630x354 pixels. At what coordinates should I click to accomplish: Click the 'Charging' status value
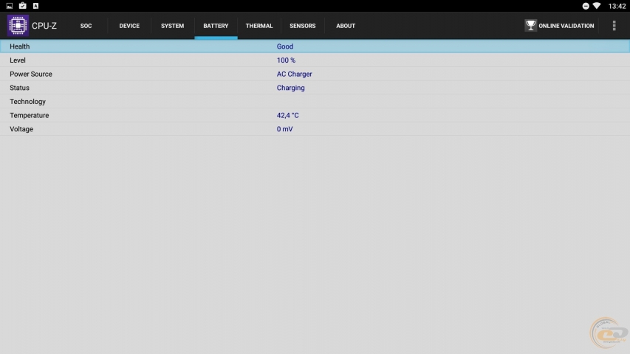tap(290, 88)
